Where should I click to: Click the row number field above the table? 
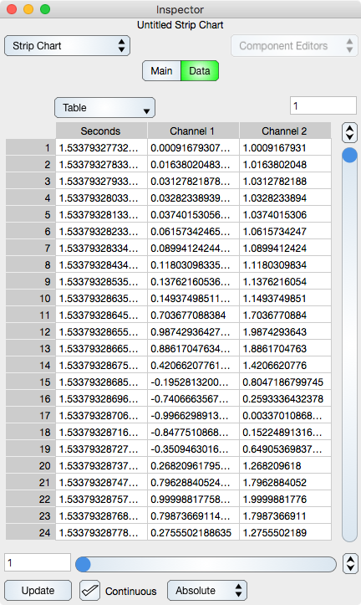323,105
